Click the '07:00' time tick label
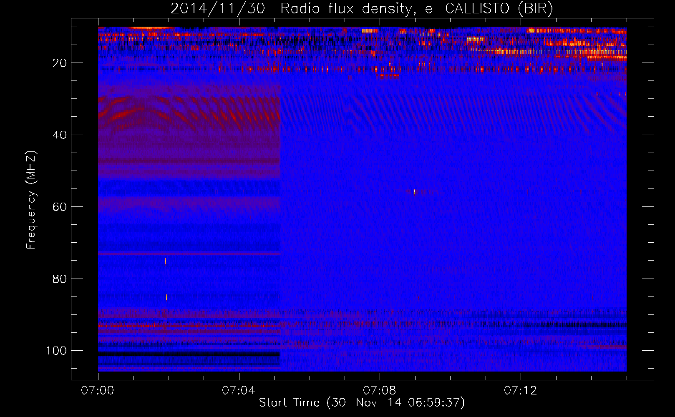Screen dimensions: 675x417 pyautogui.click(x=98, y=391)
